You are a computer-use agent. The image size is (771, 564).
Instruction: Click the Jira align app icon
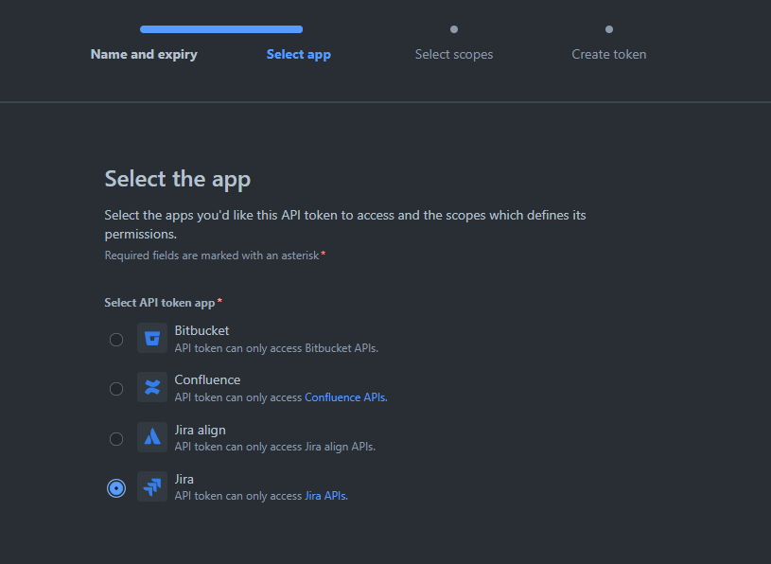(152, 436)
